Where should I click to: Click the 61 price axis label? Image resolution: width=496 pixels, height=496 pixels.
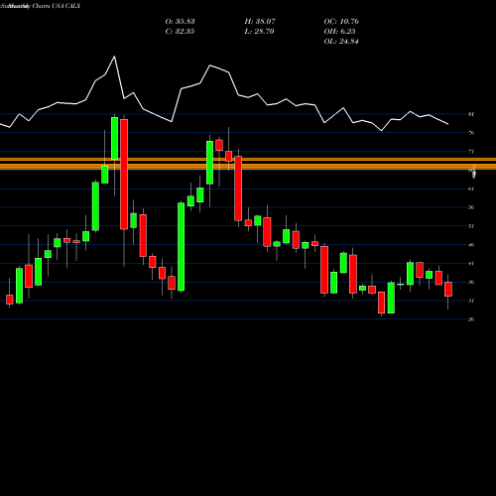click(x=471, y=188)
